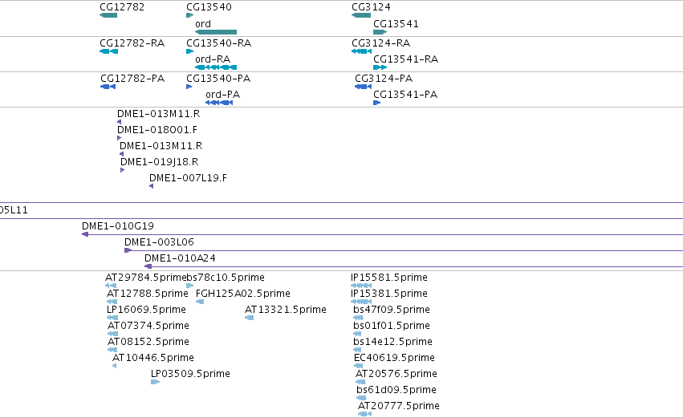683x418 pixels.
Task: Click the LP03509.5prime EST glyph
Action: [x=155, y=382]
